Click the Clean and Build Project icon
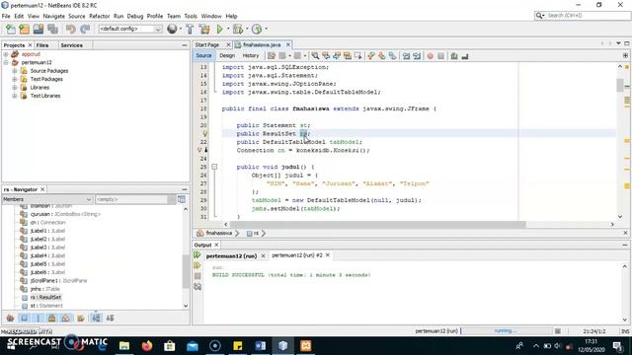 point(204,29)
